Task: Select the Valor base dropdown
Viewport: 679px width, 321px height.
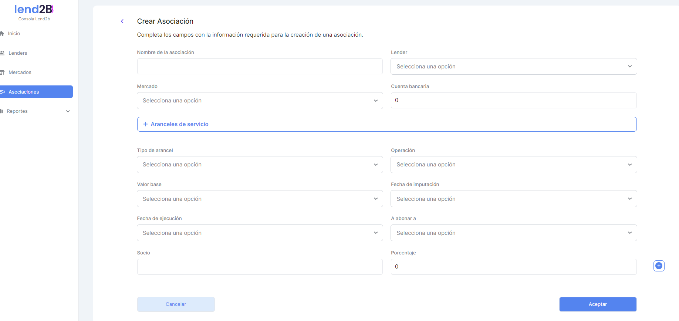Action: pyautogui.click(x=260, y=199)
